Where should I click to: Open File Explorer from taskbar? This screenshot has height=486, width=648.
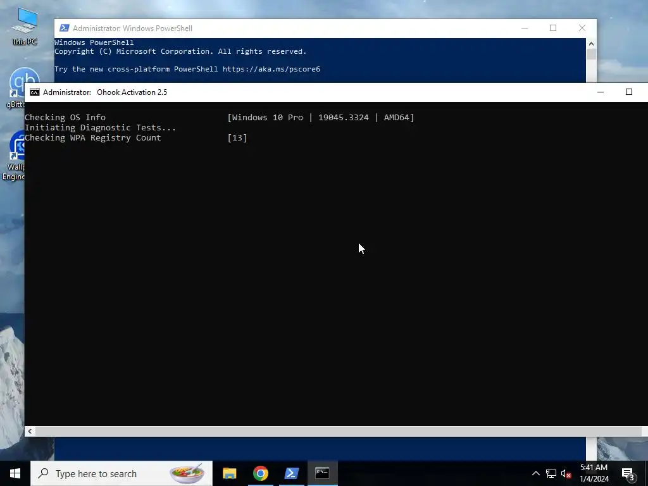229,473
